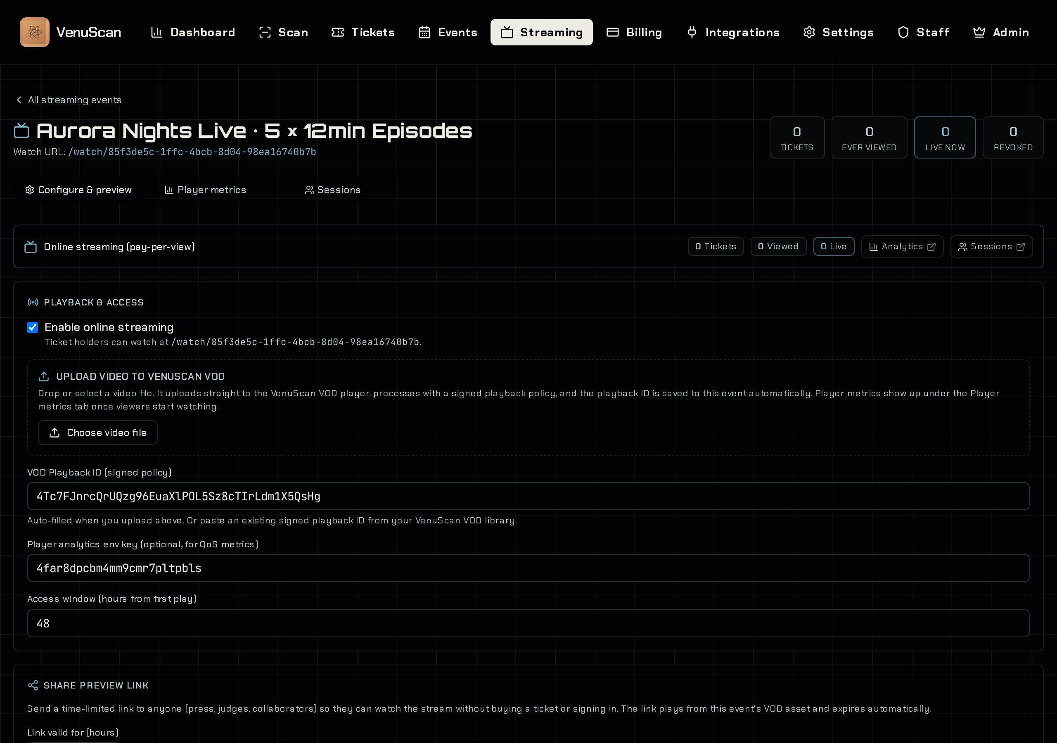Click the chart icon in the Analytics button
Screen dimensions: 1057x743
pos(873,247)
